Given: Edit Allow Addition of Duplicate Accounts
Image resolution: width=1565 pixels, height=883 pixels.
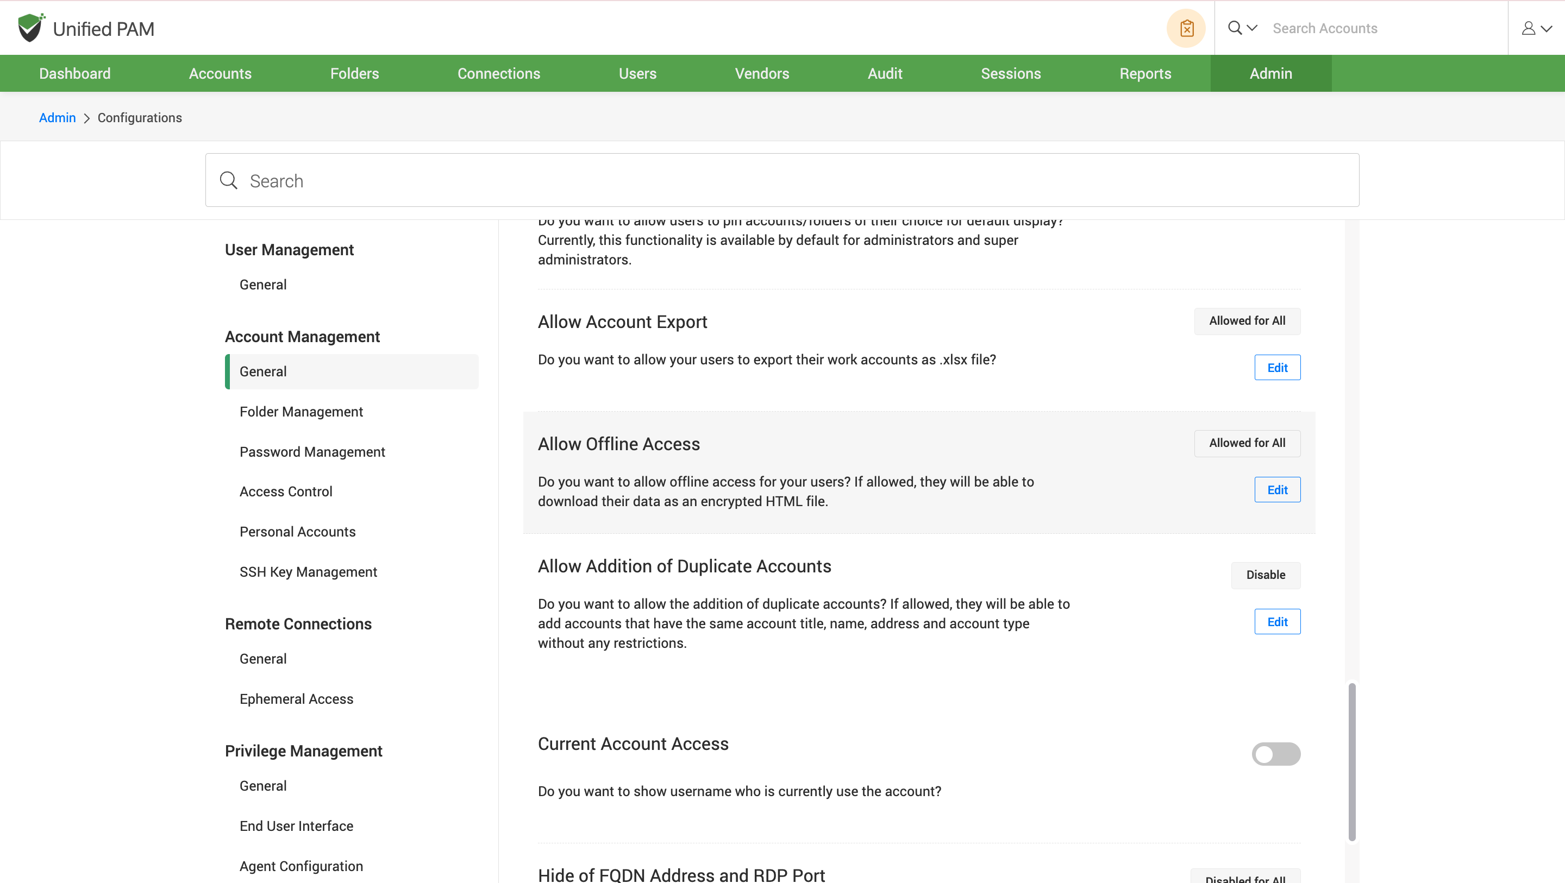Looking at the screenshot, I should [x=1277, y=621].
